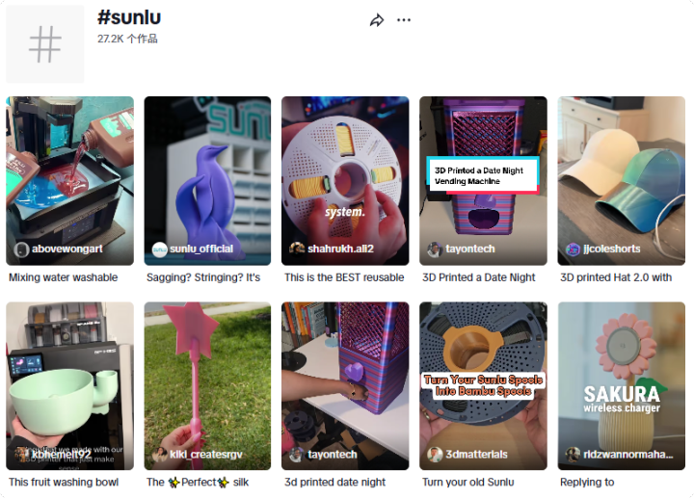
Task: Click the tayontech username on vending machine video
Action: pos(470,249)
